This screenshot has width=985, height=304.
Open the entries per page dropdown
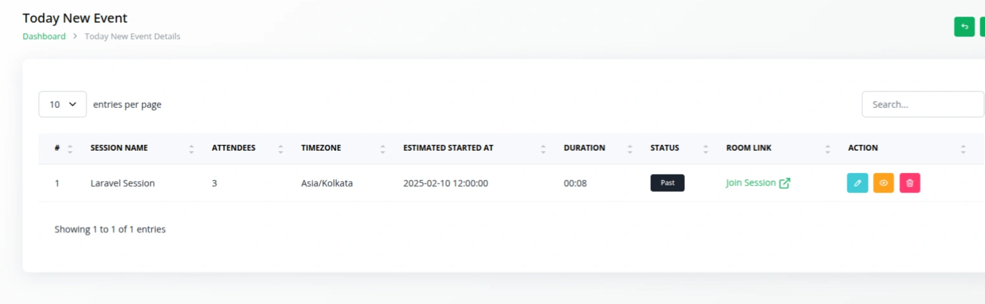tap(63, 104)
